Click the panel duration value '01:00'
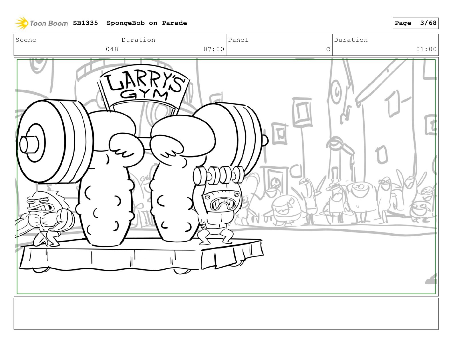 point(426,49)
